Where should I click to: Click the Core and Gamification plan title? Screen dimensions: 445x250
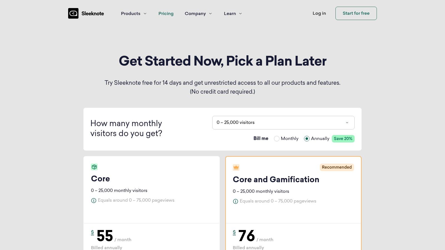click(276, 179)
